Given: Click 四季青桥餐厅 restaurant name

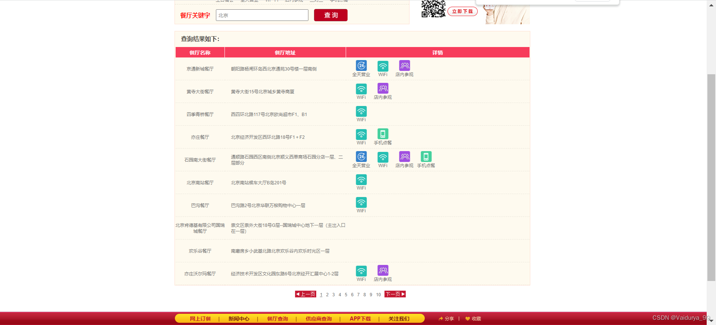Looking at the screenshot, I should pos(200,115).
